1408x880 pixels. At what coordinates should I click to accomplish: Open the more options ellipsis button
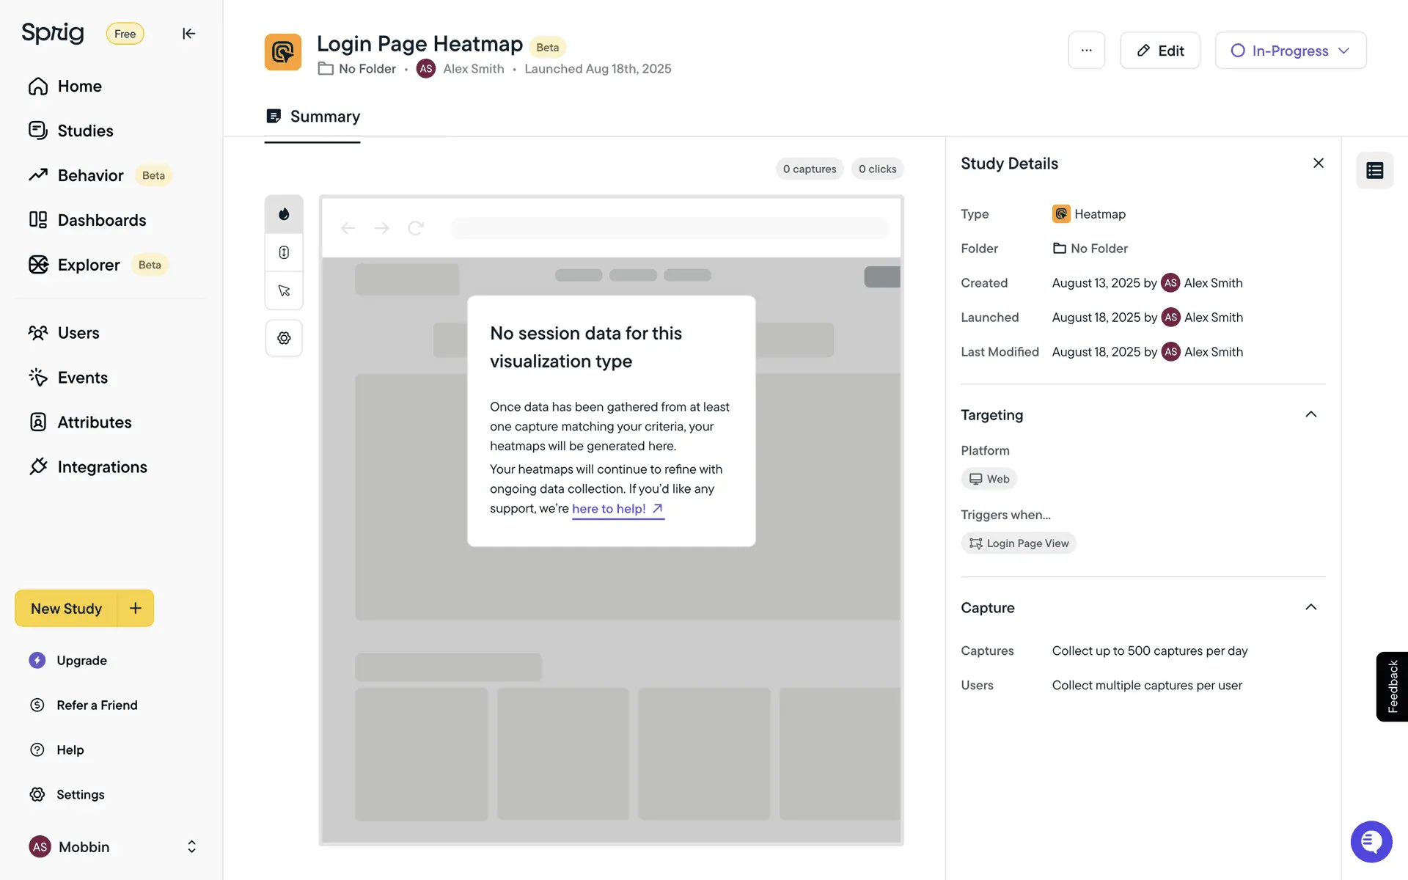1086,51
